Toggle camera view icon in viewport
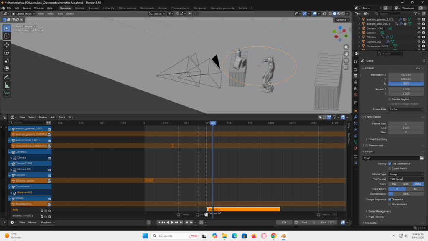The width and height of the screenshot is (428, 241). [x=346, y=60]
